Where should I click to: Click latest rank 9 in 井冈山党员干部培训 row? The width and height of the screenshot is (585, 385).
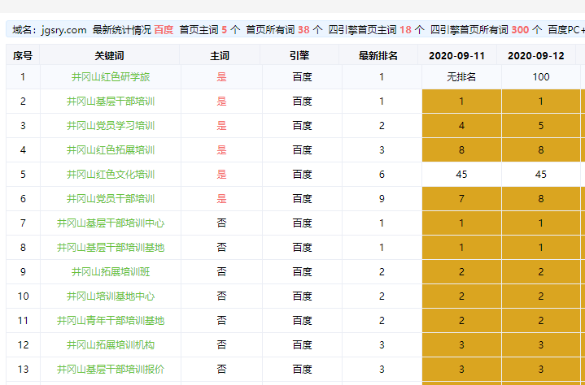pyautogui.click(x=382, y=199)
